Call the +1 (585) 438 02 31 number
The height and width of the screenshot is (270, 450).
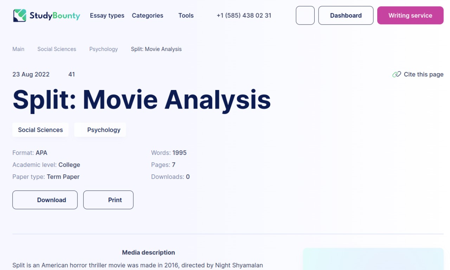[244, 15]
